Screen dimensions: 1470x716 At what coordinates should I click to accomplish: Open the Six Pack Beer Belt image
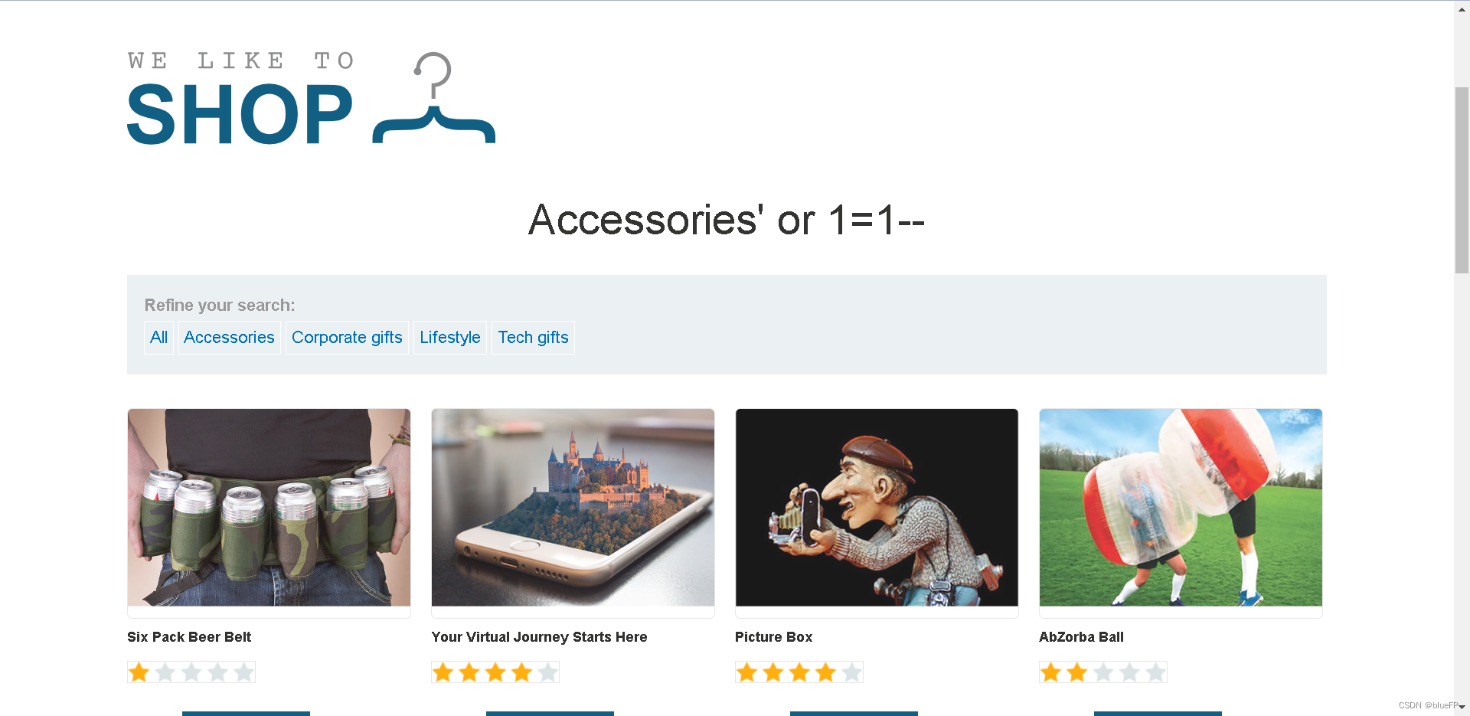[x=269, y=508]
